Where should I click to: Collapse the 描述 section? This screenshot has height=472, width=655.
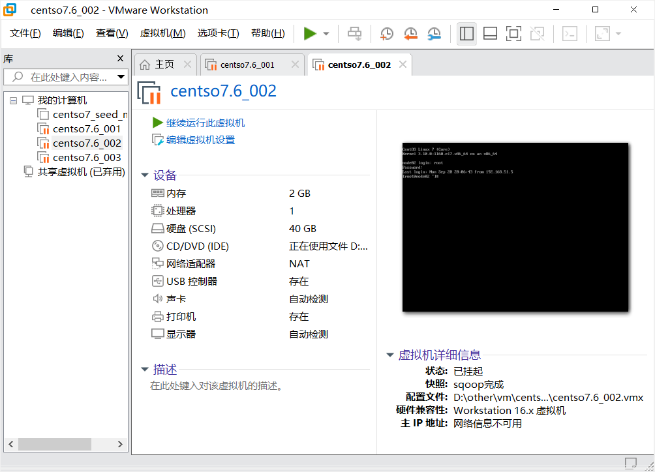click(x=145, y=370)
